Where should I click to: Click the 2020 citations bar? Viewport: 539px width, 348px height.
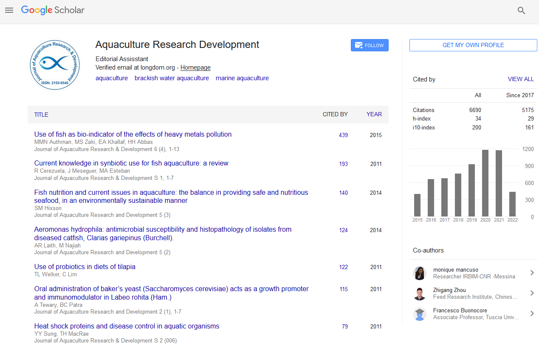click(485, 183)
